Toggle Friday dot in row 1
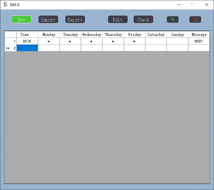The image size is (214, 190). 134,41
